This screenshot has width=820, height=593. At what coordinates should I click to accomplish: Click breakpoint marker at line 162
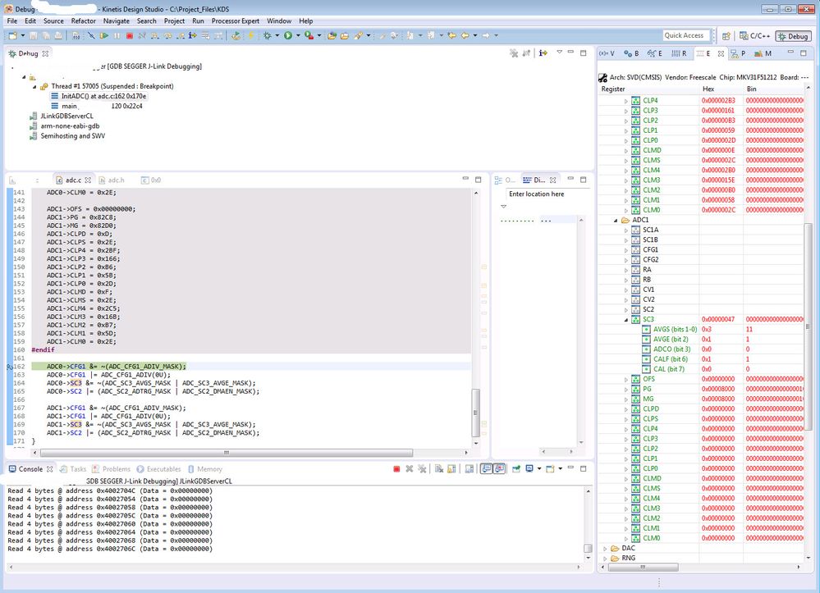tap(9, 367)
